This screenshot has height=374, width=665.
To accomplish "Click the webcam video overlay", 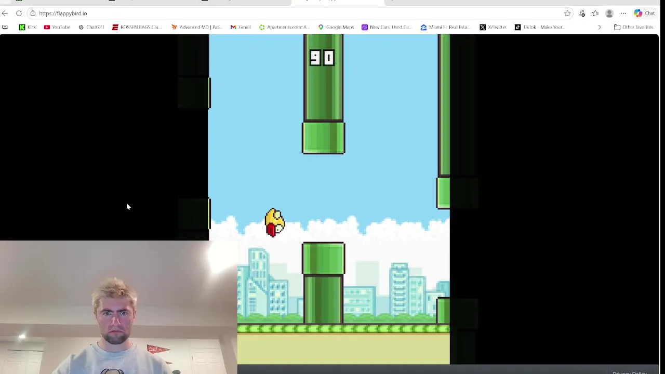I will pos(118,307).
